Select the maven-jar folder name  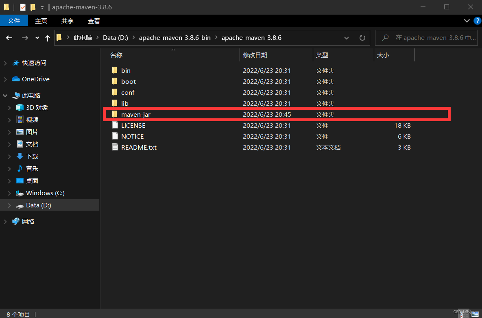click(135, 114)
